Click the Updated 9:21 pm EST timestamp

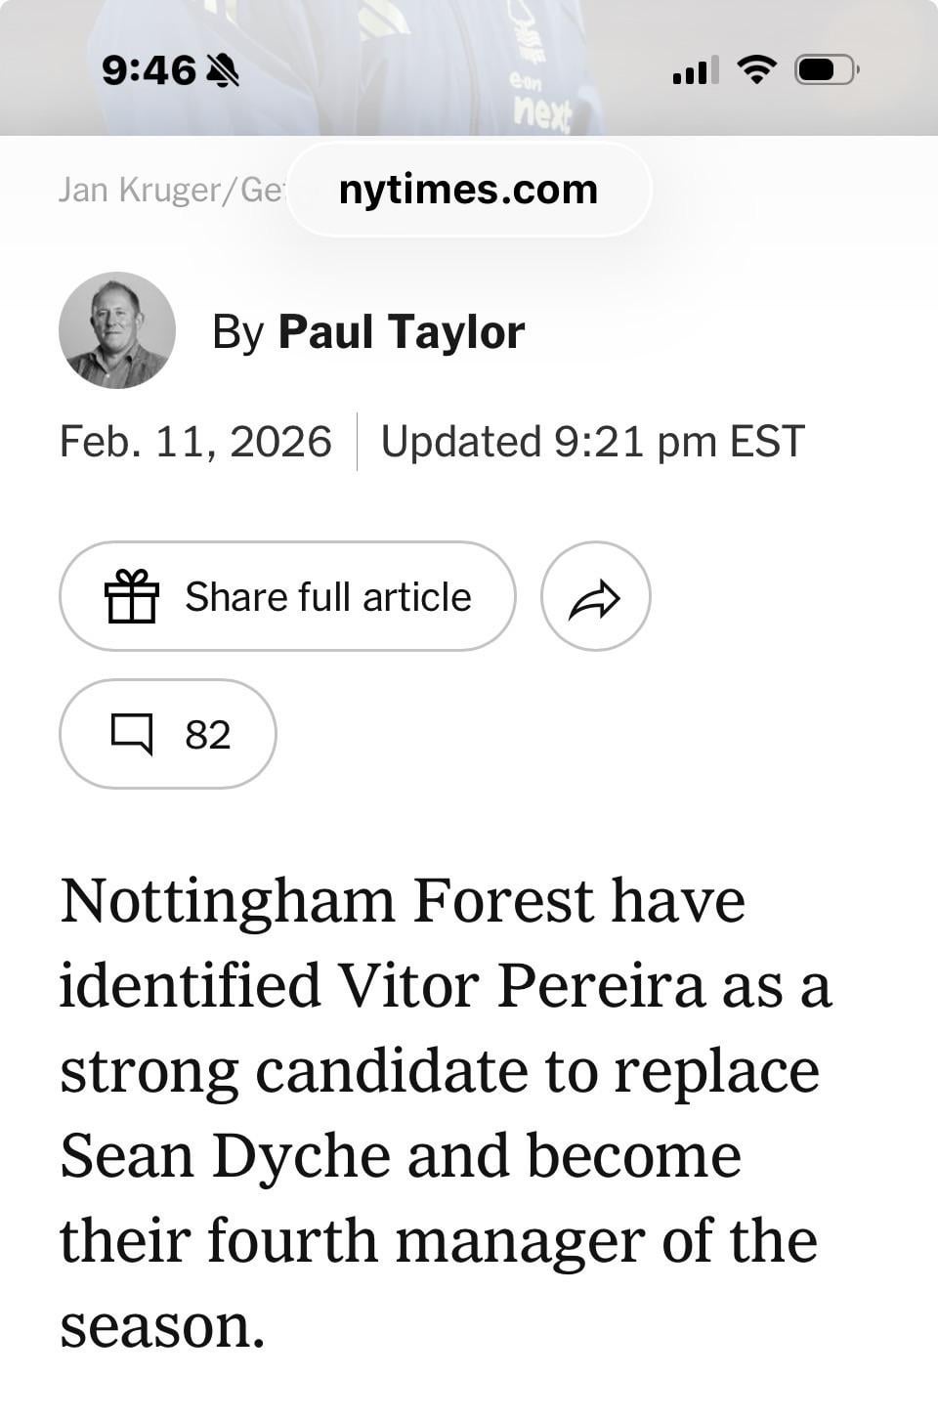(x=592, y=441)
